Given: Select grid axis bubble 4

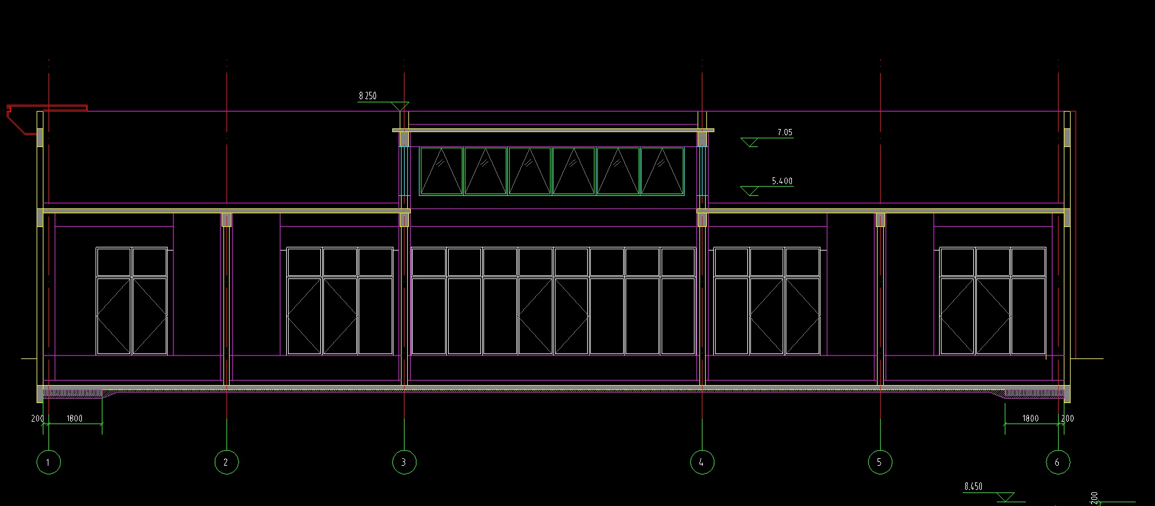Looking at the screenshot, I should (702, 462).
